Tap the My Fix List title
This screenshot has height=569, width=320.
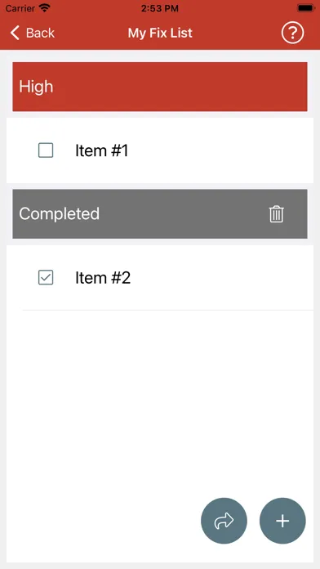(160, 33)
